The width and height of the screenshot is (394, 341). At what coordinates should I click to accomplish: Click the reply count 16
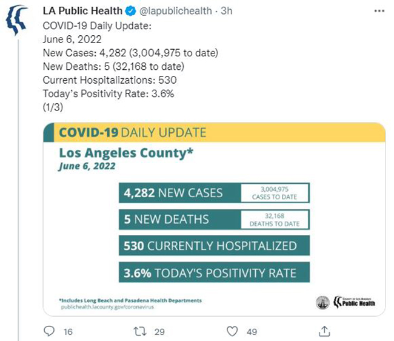click(68, 332)
